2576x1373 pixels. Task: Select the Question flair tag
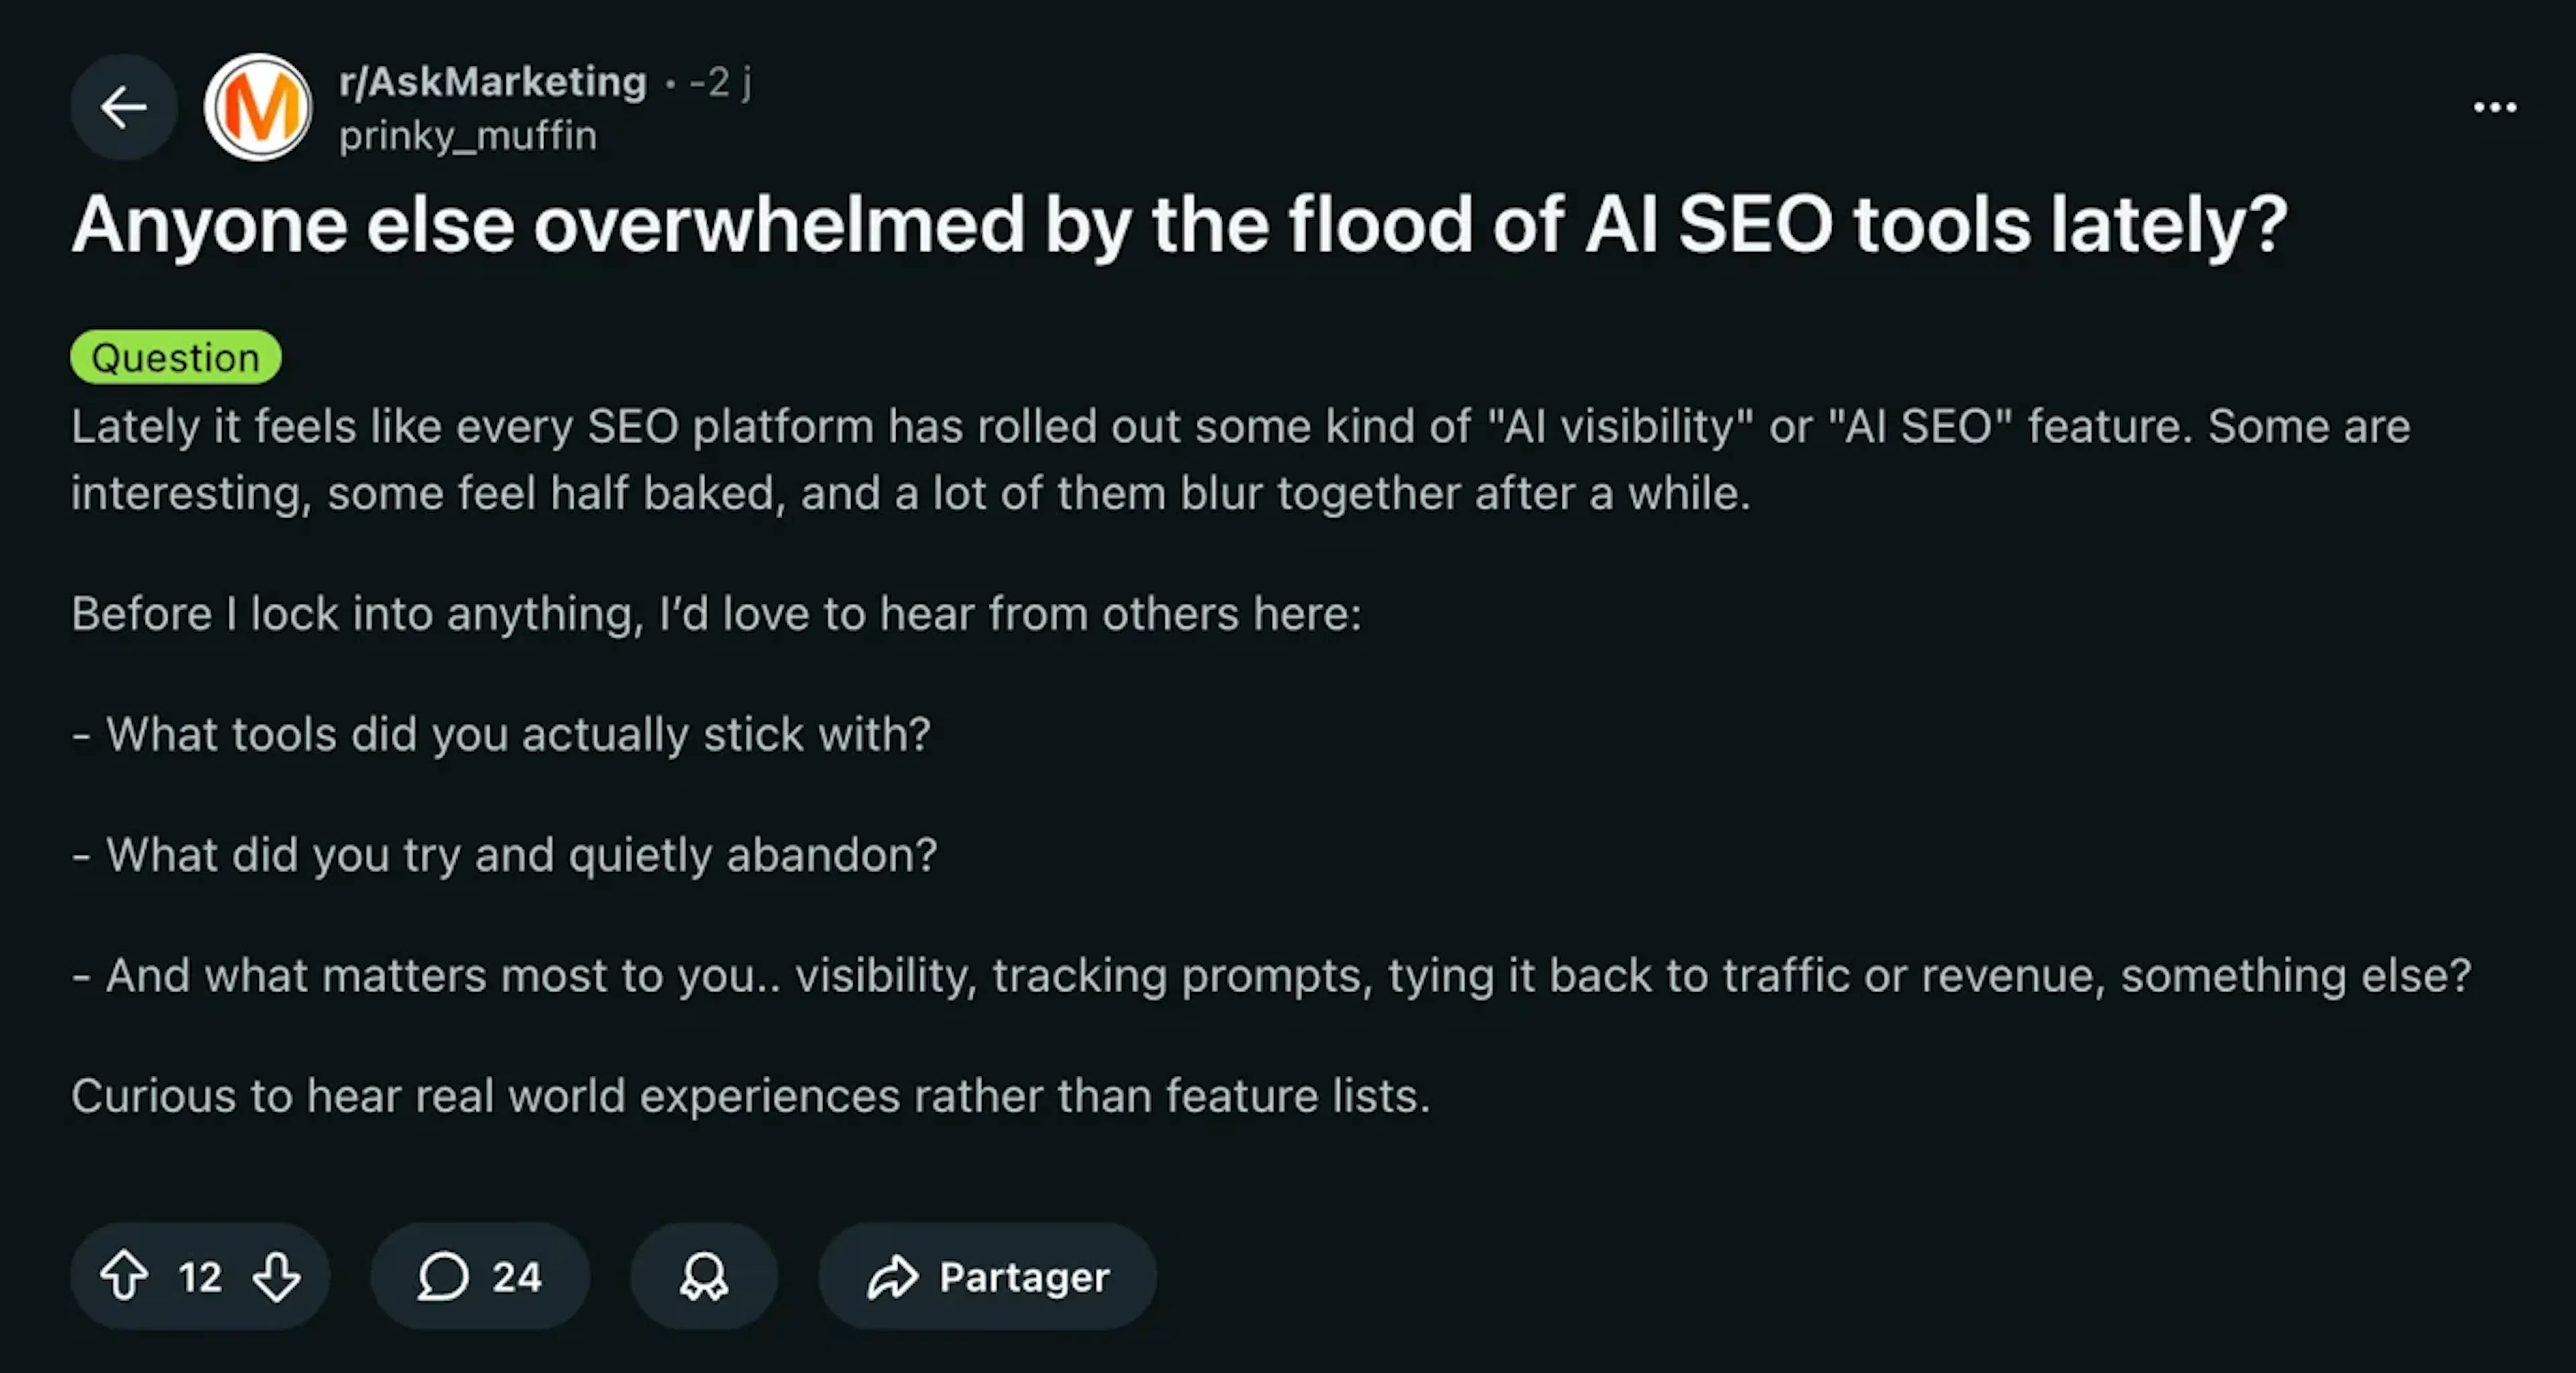click(x=176, y=357)
